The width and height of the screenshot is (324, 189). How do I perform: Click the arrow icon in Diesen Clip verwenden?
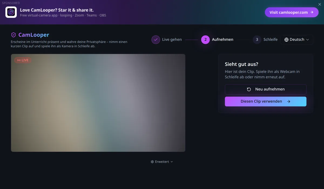[289, 102]
